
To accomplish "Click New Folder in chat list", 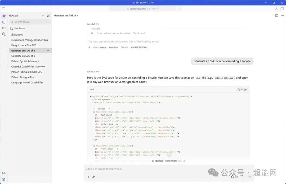I will coord(18,28).
